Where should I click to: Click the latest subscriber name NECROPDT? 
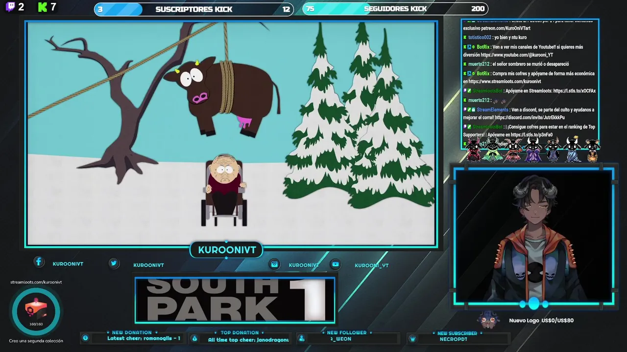click(x=454, y=339)
